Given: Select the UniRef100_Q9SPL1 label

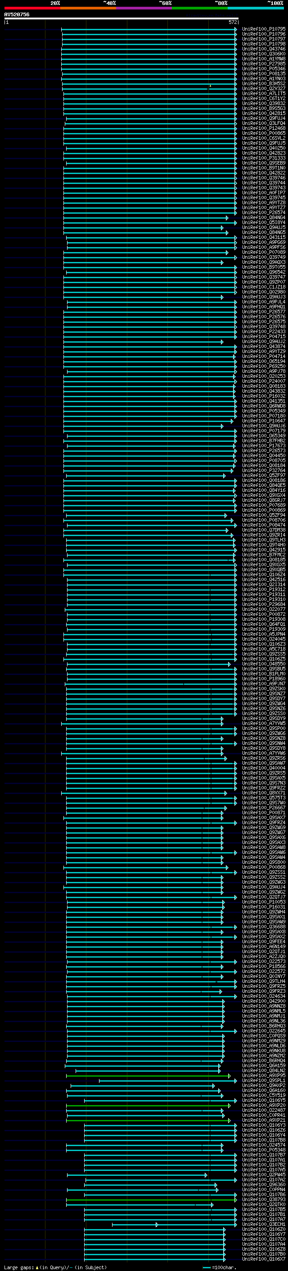Looking at the screenshot, I should [x=263, y=1080].
